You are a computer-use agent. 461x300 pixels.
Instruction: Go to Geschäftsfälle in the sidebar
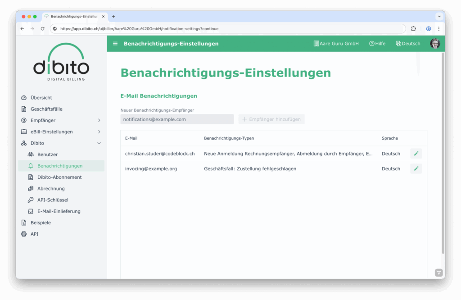tap(46, 109)
